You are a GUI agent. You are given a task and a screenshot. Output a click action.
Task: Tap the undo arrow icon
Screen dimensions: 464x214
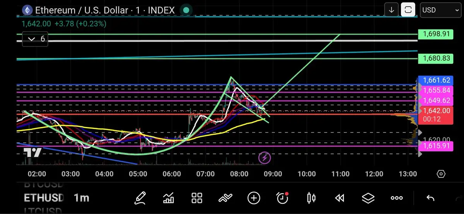[430, 198]
